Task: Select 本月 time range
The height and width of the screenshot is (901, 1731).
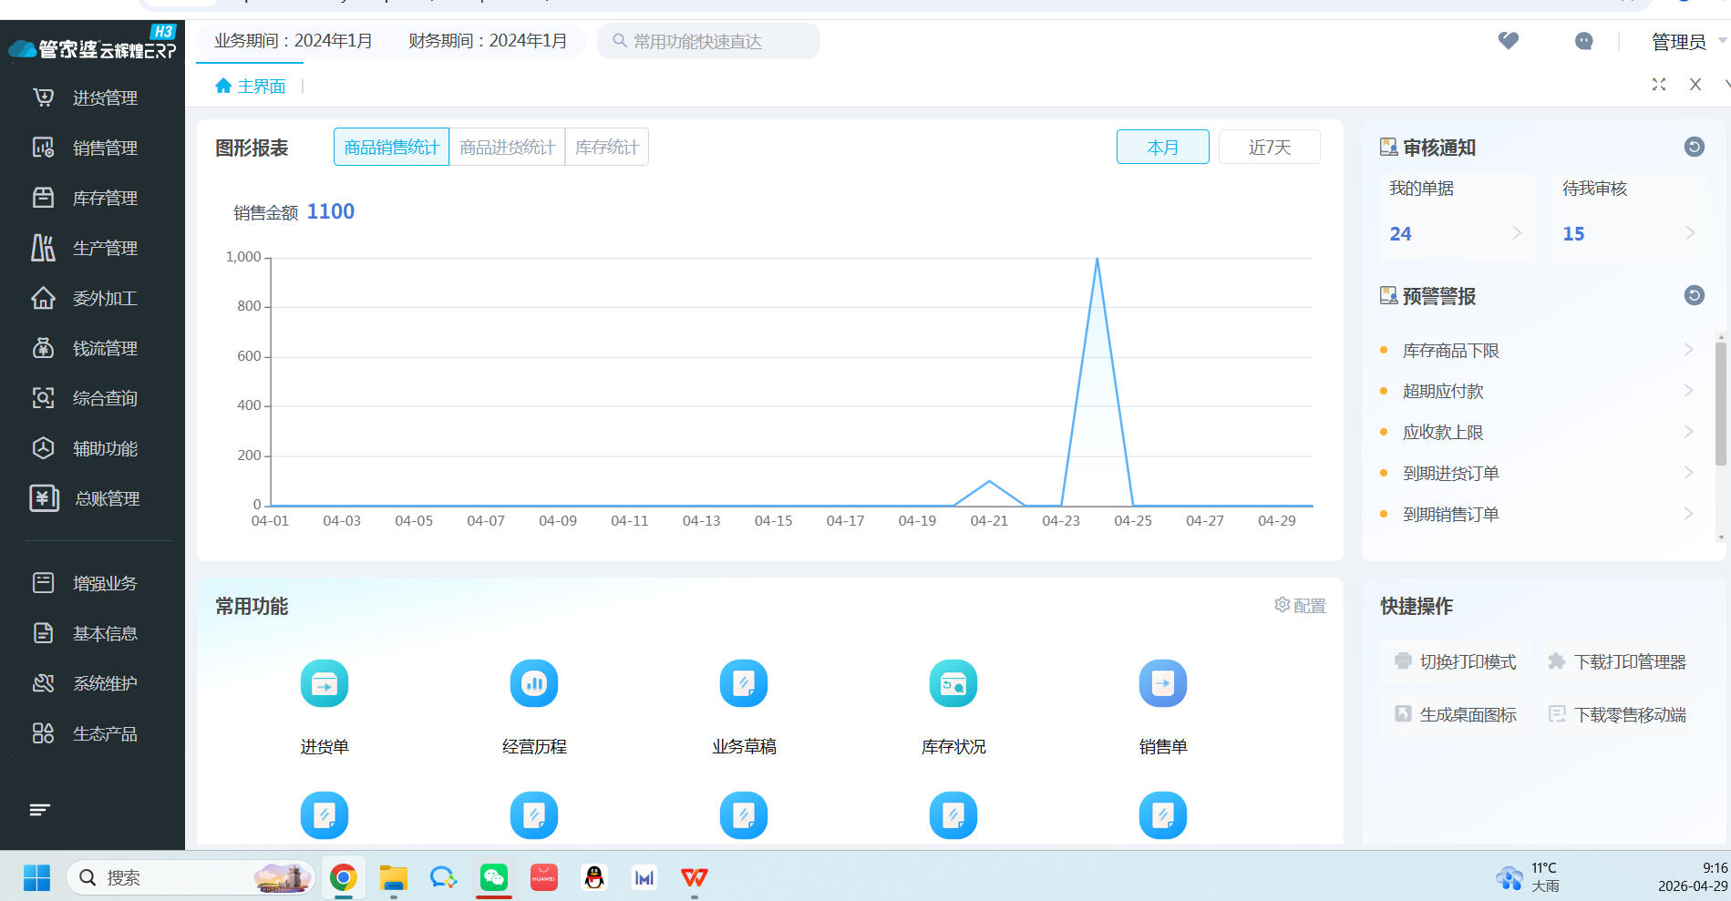Action: (1163, 147)
